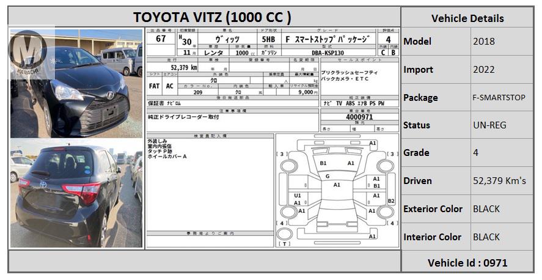
Task: Click the ホイールカバー A inspector note
Action: [167, 157]
